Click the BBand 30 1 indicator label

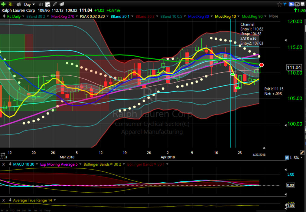coord(120,16)
